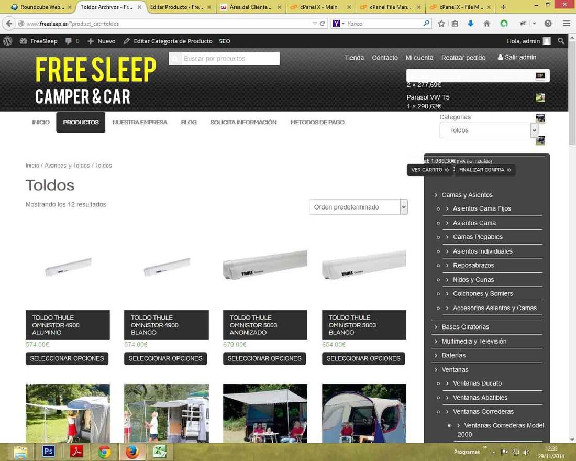Click the Salir admin link

(517, 57)
